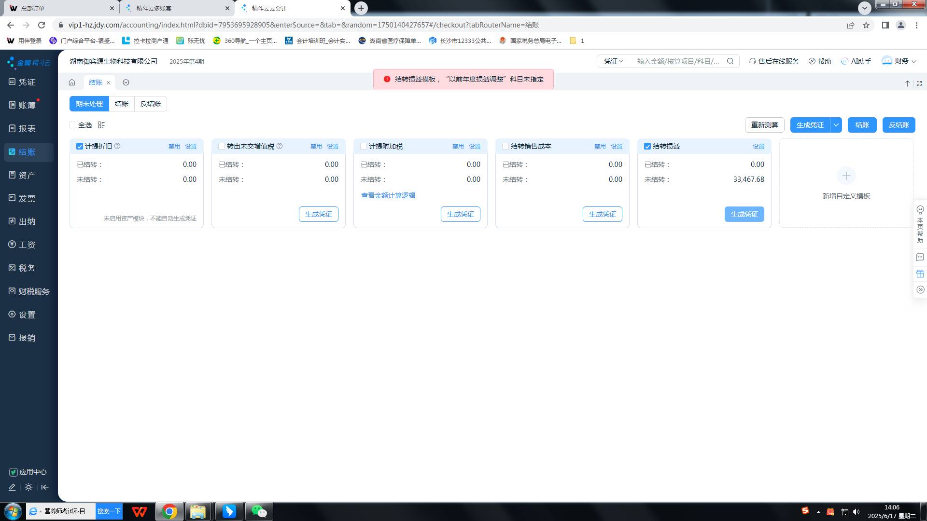Click 生成凭证 in 结转损益 card

(744, 214)
